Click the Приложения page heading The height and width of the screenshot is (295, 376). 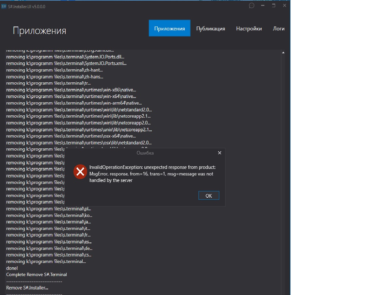click(39, 31)
